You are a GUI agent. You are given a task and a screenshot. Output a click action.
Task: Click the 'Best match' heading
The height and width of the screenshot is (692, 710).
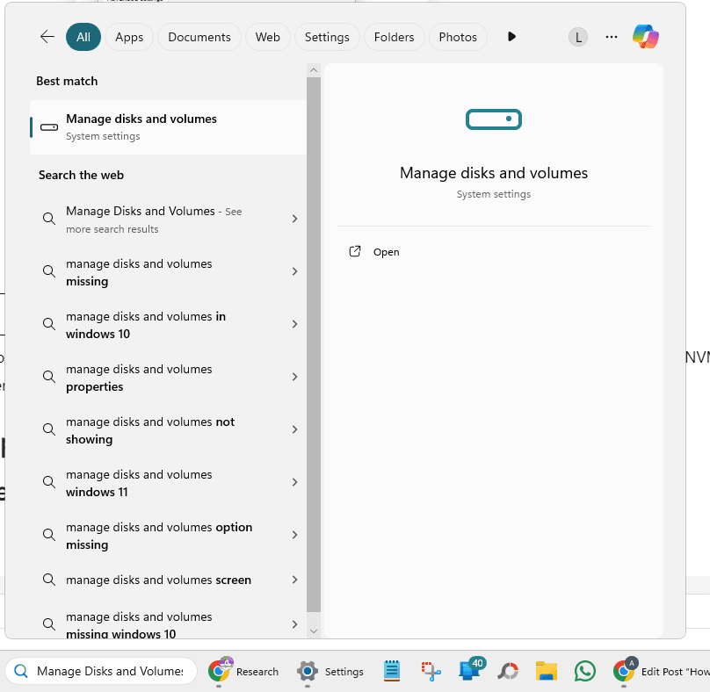[x=67, y=81]
